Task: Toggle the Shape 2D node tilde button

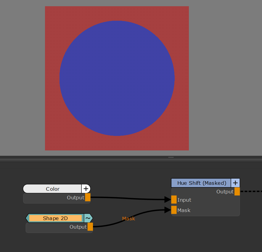Action: pyautogui.click(x=88, y=218)
